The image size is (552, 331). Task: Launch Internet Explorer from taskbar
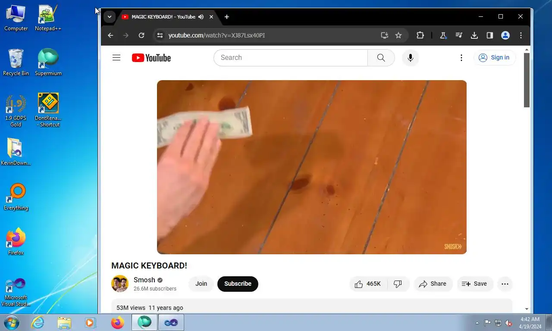point(38,322)
